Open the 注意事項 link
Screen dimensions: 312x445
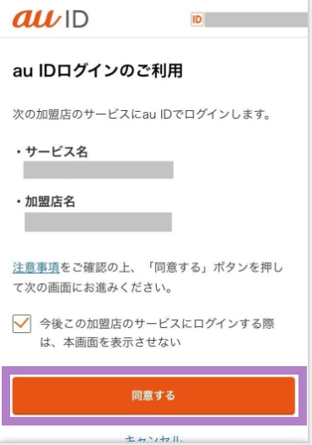coord(36,268)
